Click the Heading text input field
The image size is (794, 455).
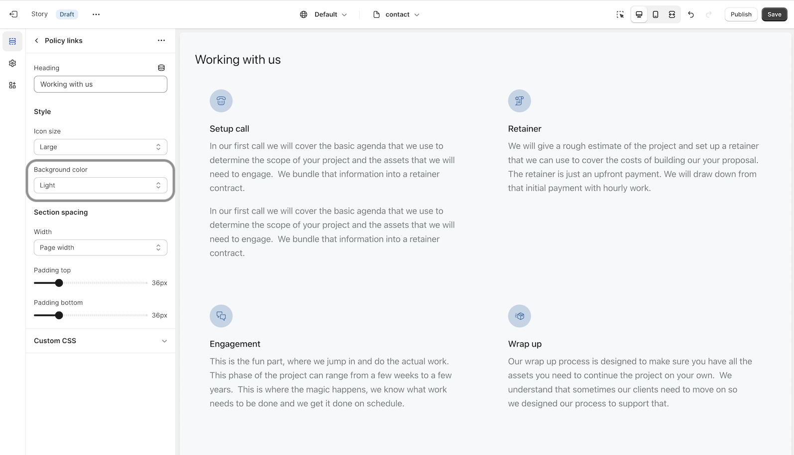100,84
